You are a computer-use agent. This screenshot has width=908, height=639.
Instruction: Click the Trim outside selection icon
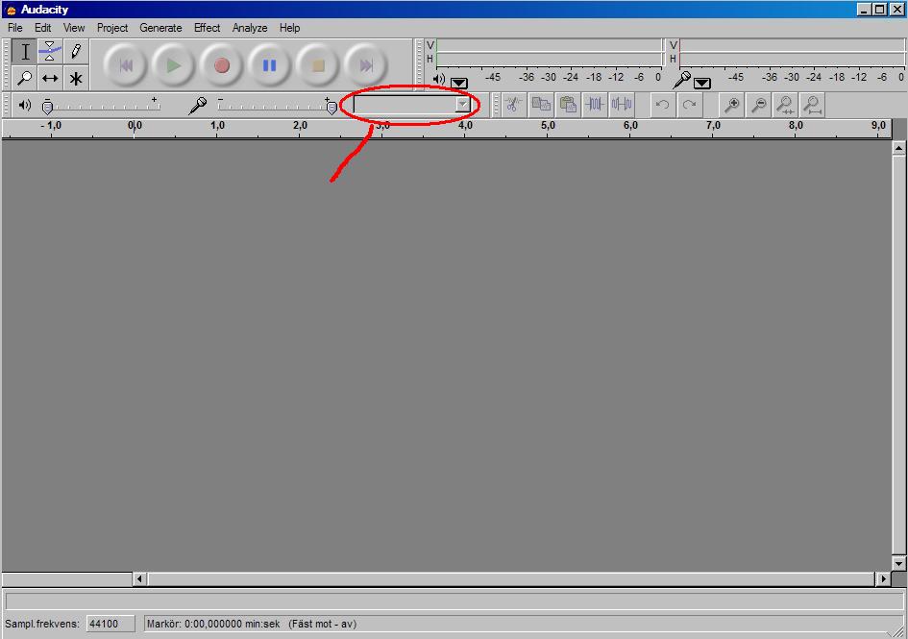595,105
